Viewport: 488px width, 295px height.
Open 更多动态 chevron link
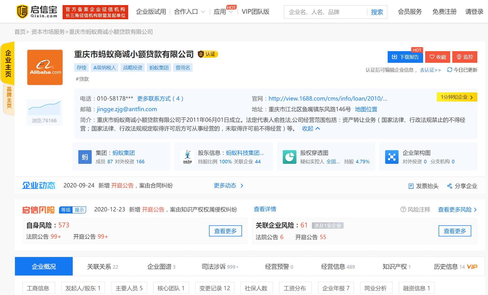point(229,186)
